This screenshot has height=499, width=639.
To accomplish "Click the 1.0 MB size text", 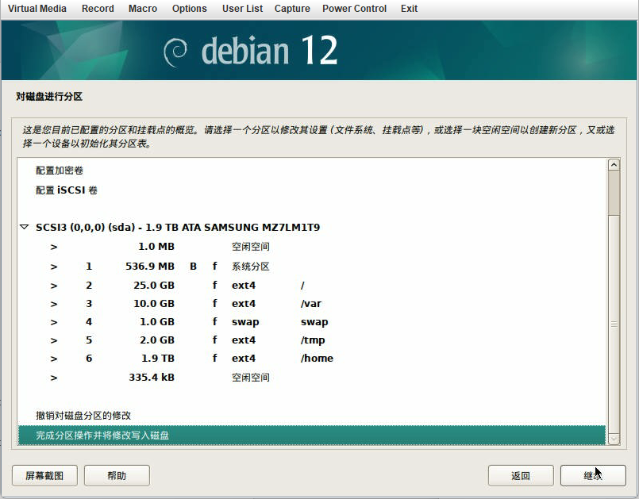I will (x=156, y=247).
